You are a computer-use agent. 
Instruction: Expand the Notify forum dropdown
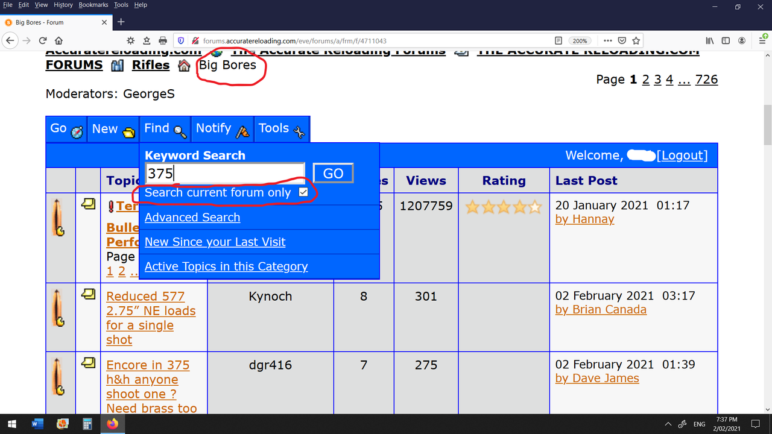pos(222,129)
